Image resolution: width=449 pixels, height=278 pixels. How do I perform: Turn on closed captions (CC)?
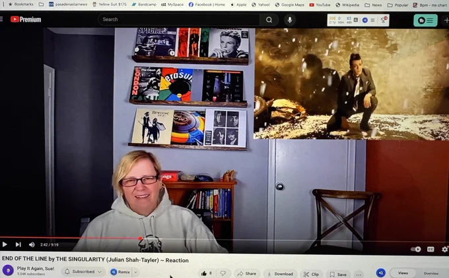tap(431, 249)
